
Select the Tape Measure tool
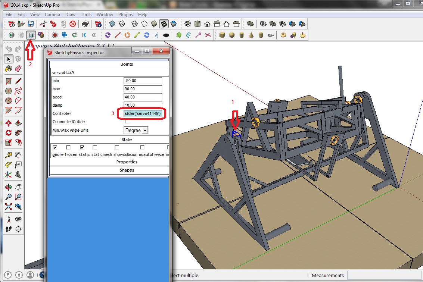(x=8, y=155)
